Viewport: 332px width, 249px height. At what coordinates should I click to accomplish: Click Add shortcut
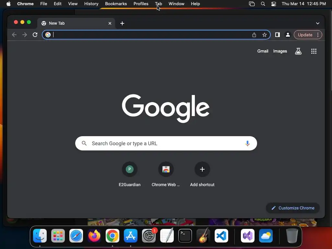(x=202, y=175)
